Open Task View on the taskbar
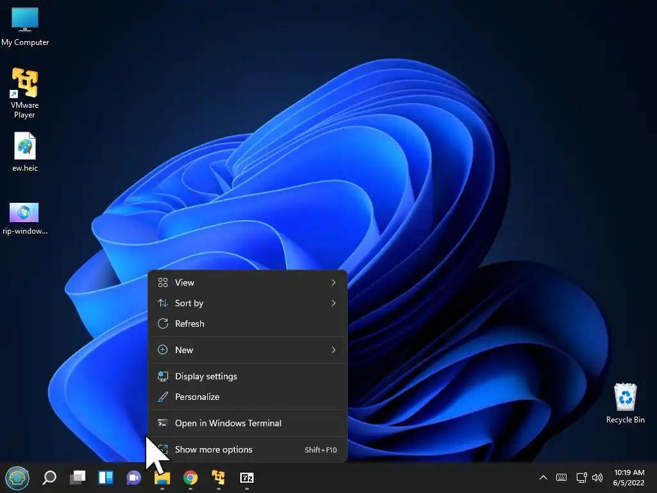This screenshot has height=493, width=657. point(78,478)
